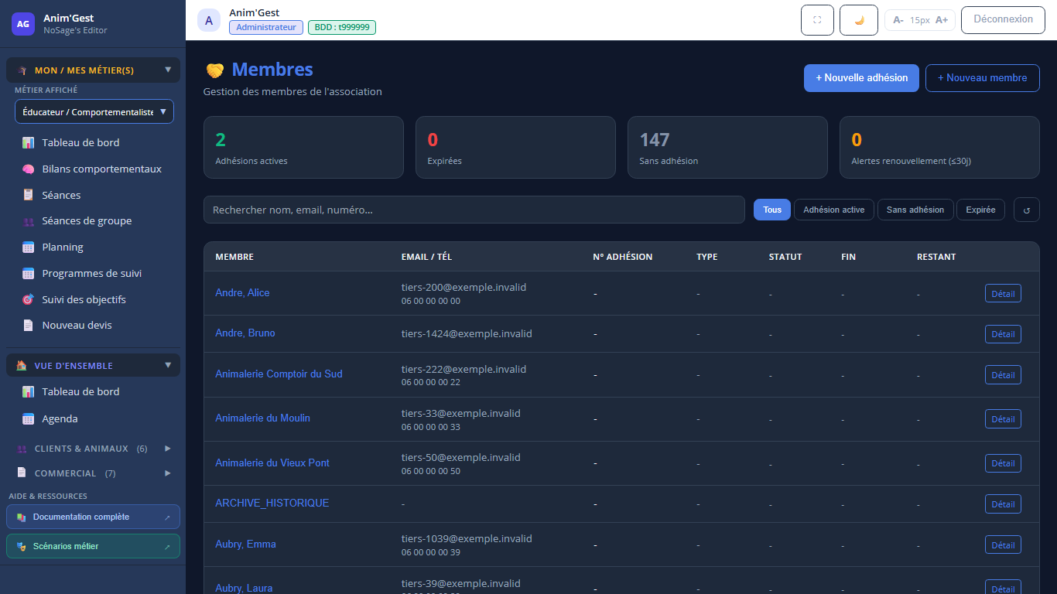Toggle fullscreen mode icon in header
The height and width of the screenshot is (594, 1057).
click(817, 20)
